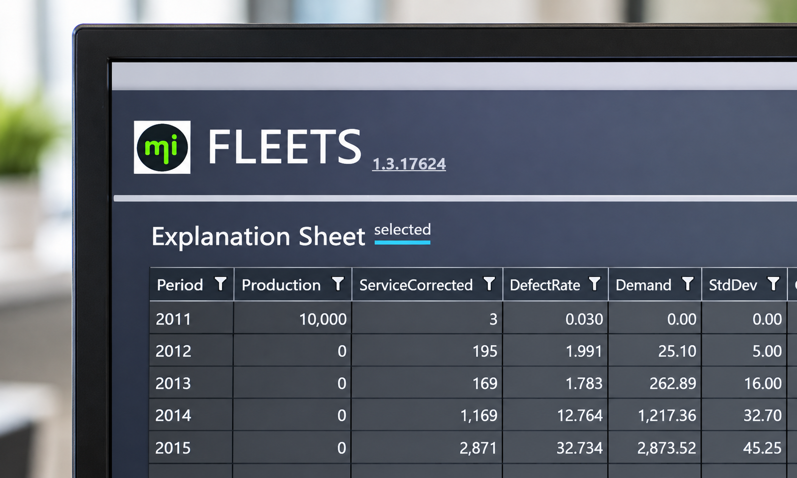The image size is (797, 478).
Task: Click the Production column header label
Action: coord(281,285)
